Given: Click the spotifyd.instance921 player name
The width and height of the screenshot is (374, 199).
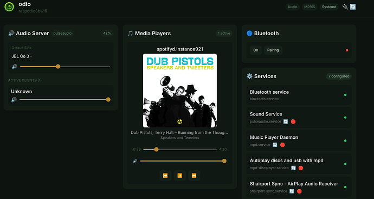Looking at the screenshot, I should (x=180, y=49).
